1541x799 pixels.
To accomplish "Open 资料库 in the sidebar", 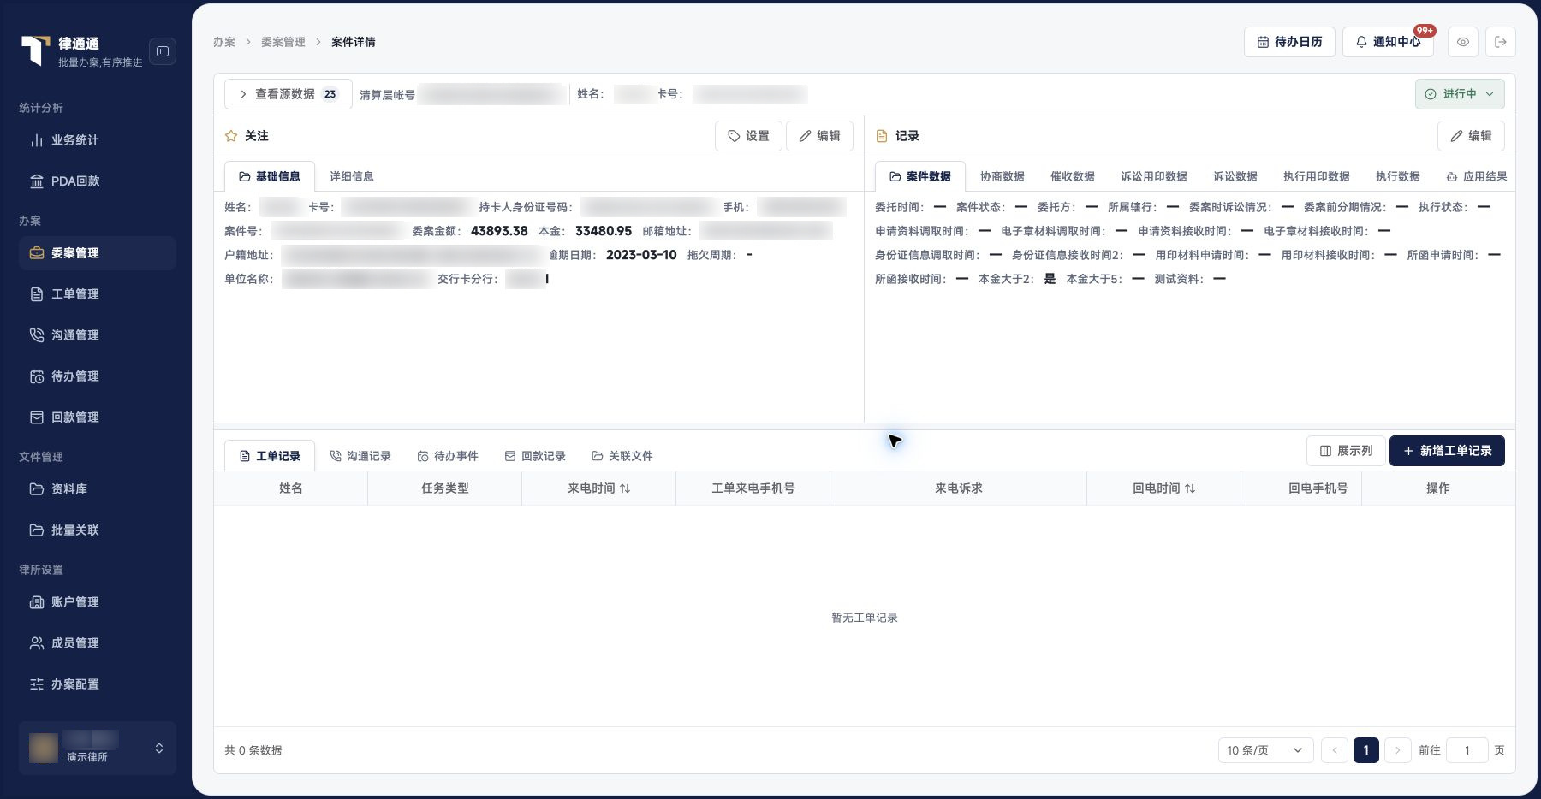I will (x=98, y=489).
